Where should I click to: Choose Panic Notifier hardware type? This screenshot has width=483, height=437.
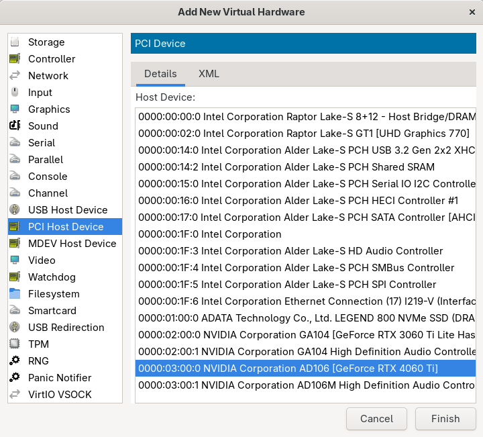point(59,378)
